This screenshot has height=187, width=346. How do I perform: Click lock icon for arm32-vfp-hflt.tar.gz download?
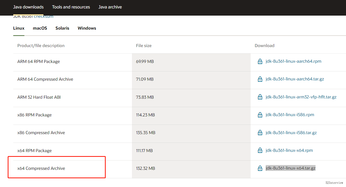(x=260, y=97)
